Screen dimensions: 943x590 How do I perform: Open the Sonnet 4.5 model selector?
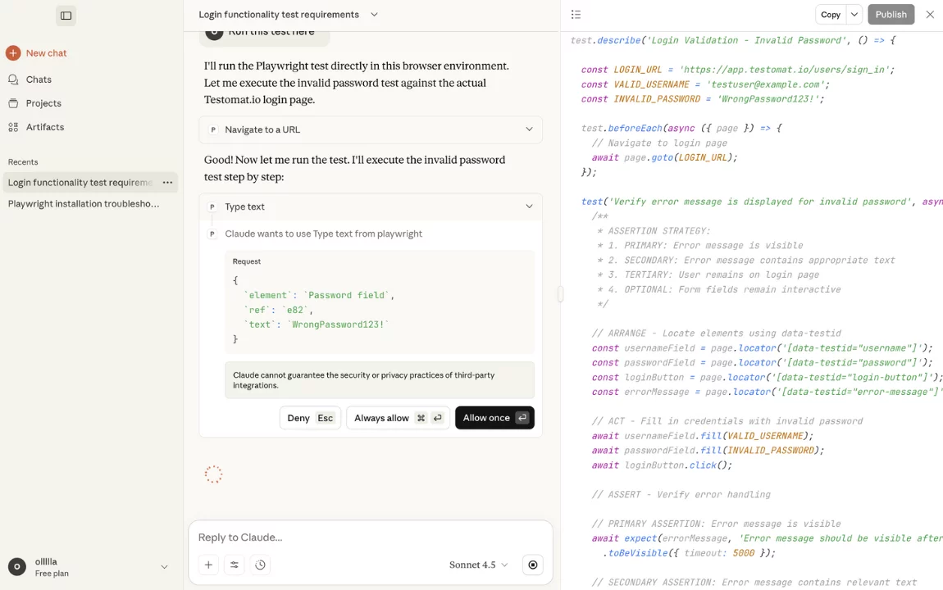point(478,565)
